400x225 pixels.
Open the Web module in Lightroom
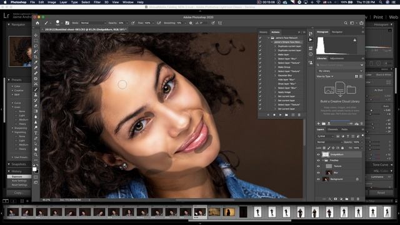coord(393,17)
